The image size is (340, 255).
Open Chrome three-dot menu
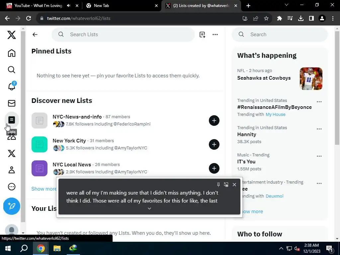333,19
